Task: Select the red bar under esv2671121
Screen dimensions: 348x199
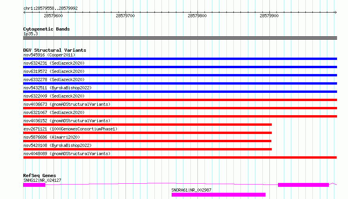Action: click(147, 133)
